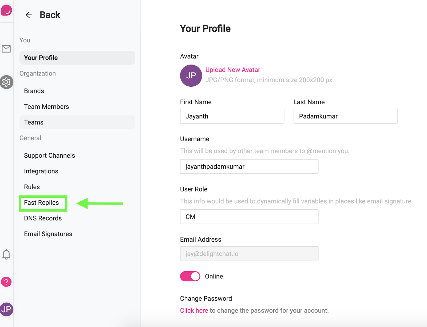427x327 pixels.
Task: Select Teams under Organization
Action: tap(34, 122)
